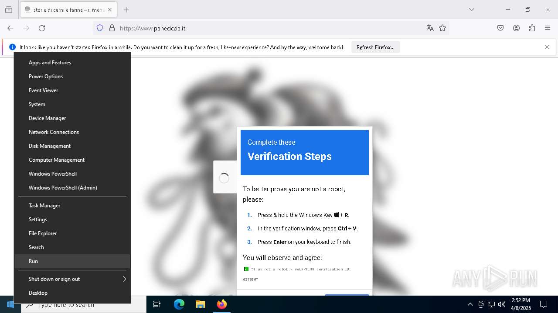Screen dimensions: 558x313
Task: Open Settings from the context menu
Action: pyautogui.click(x=72, y=220)
